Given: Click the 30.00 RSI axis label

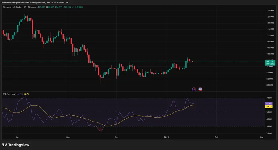Looking at the screenshot, I should point(269,126).
